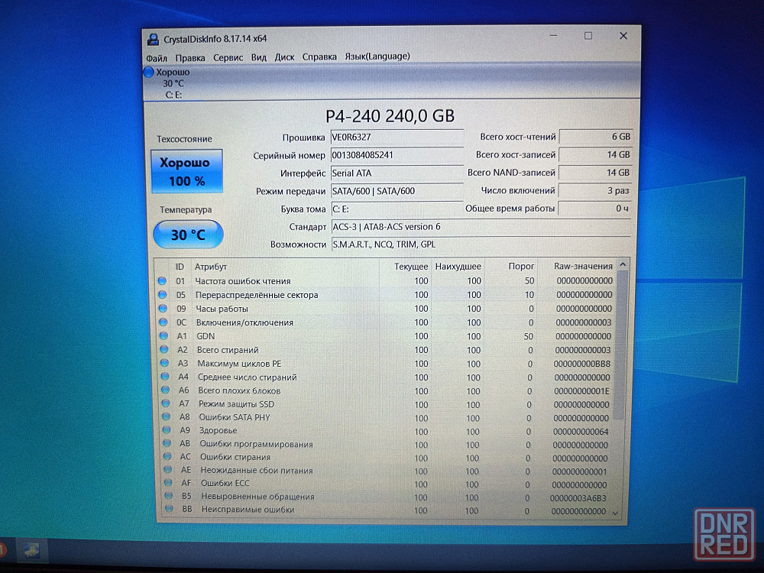Image resolution: width=764 pixels, height=573 pixels.
Task: Click status dot for Неожиданные сбои питания
Action: pos(168,470)
